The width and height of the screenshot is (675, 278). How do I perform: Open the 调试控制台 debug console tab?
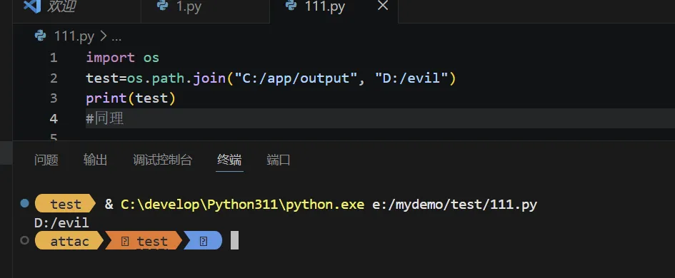click(162, 160)
